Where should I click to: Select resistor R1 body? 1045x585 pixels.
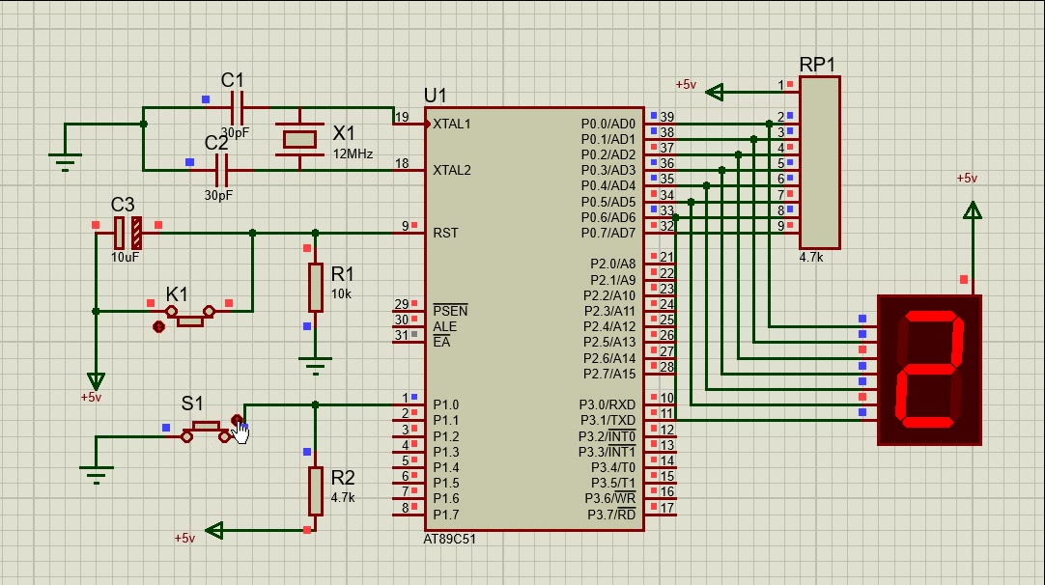click(x=315, y=287)
